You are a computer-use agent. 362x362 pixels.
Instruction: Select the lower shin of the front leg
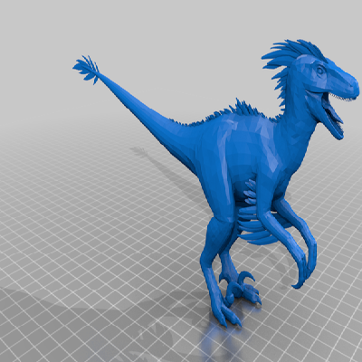214,281
